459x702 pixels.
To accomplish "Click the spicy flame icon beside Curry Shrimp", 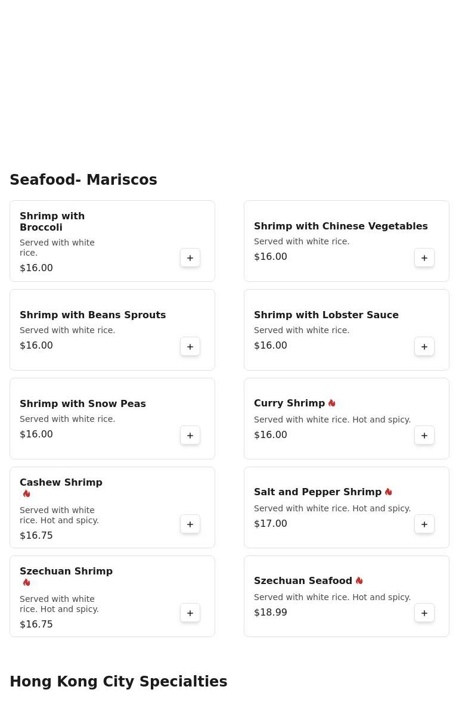I will (x=332, y=403).
